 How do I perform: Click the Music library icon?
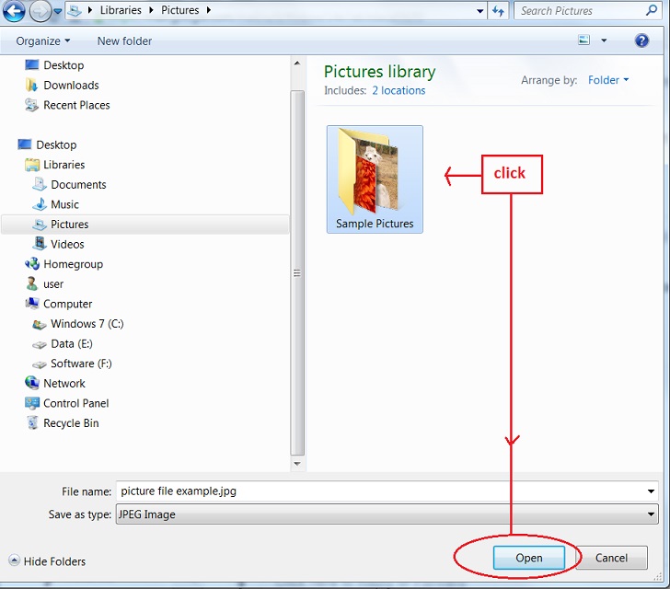(40, 204)
